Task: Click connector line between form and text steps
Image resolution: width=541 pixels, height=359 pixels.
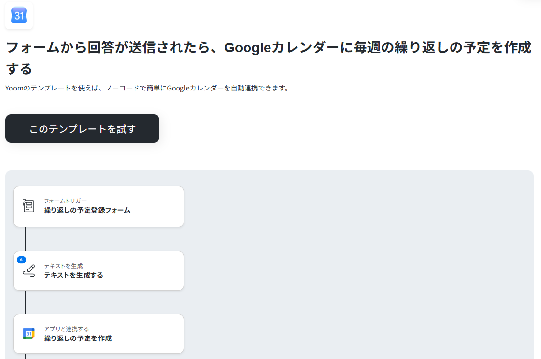Action: [25, 239]
